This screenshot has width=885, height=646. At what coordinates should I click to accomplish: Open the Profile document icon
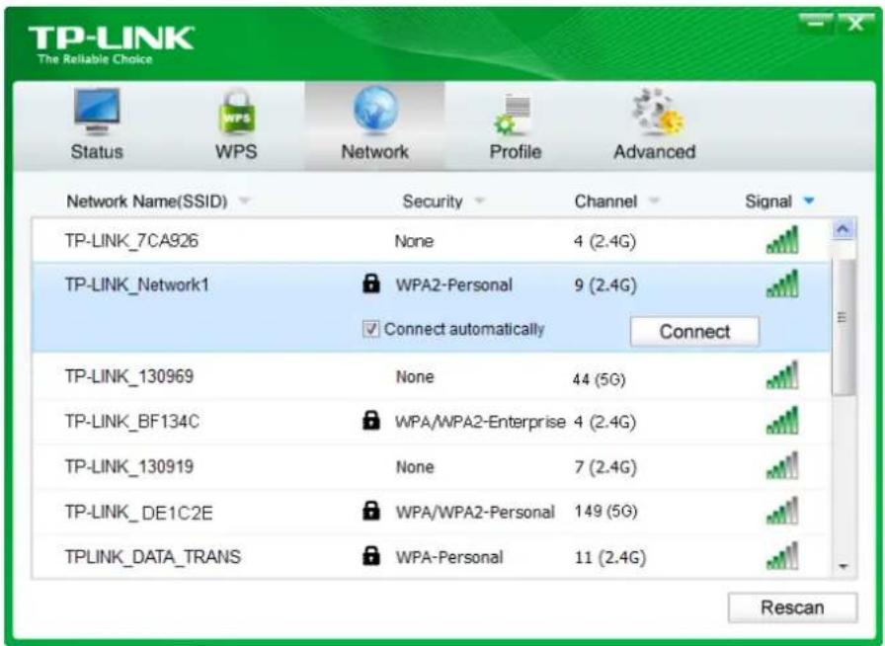(513, 115)
